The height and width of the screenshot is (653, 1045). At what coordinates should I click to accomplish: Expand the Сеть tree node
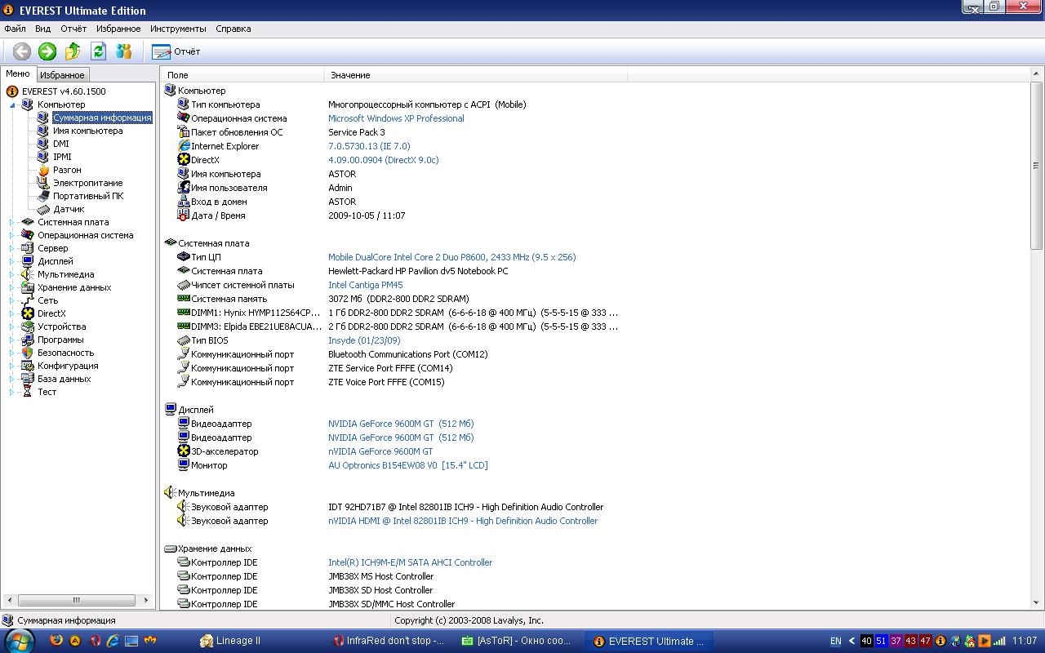coord(12,300)
